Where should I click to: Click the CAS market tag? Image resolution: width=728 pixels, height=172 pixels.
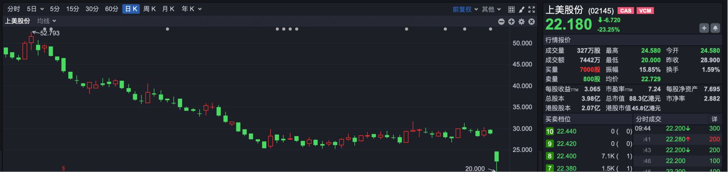point(626,11)
